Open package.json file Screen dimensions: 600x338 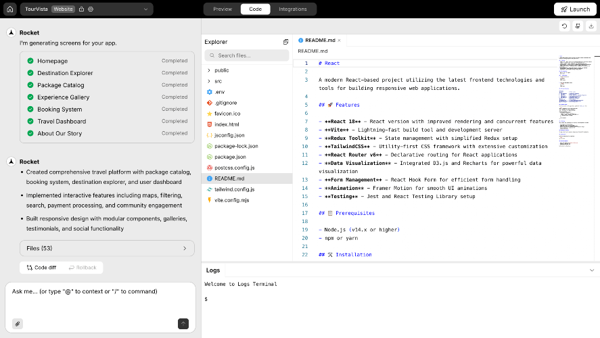[x=247, y=157]
